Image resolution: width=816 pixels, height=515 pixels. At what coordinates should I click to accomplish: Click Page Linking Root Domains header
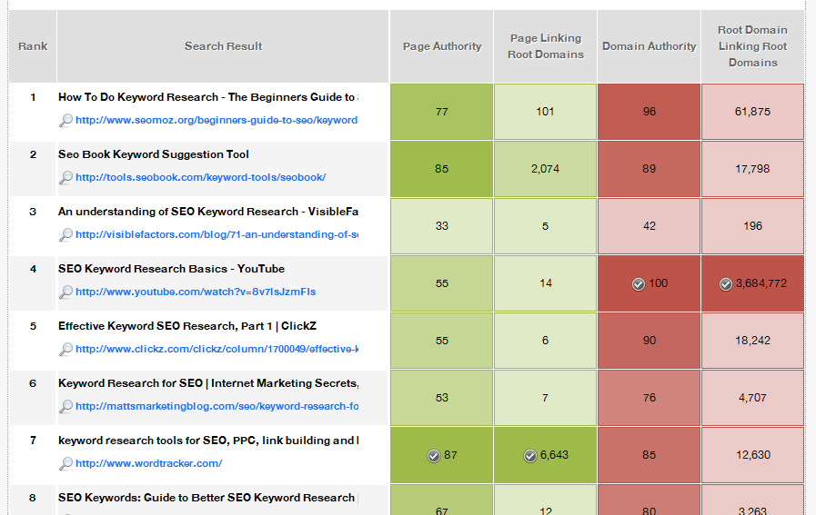point(546,46)
